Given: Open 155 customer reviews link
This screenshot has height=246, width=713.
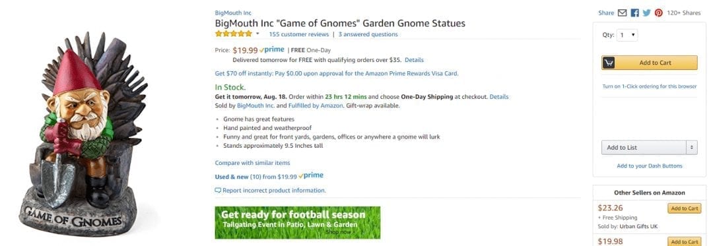Looking at the screenshot, I should coord(299,34).
